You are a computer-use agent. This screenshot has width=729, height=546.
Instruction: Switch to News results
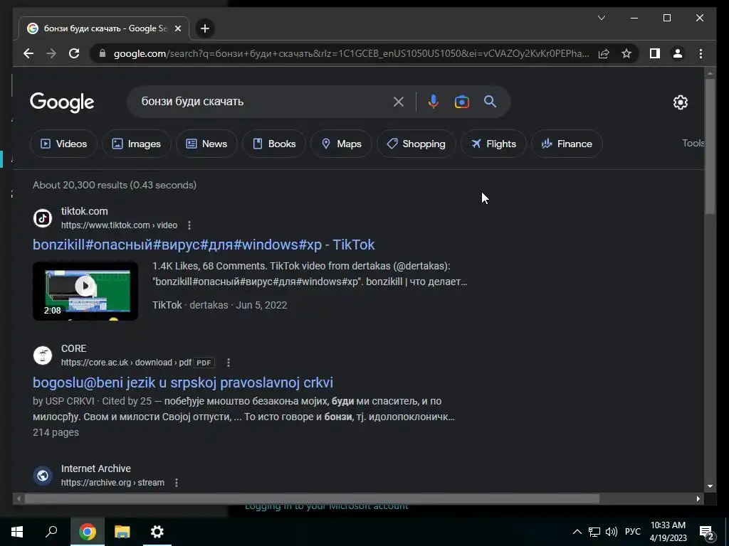click(x=206, y=144)
